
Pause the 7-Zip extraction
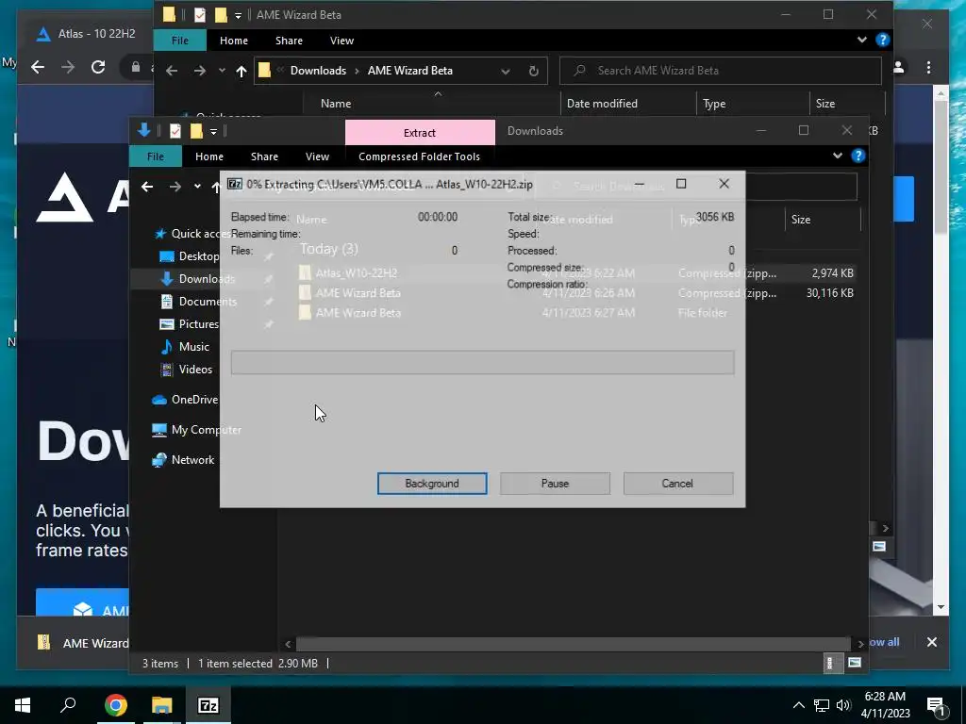(555, 484)
